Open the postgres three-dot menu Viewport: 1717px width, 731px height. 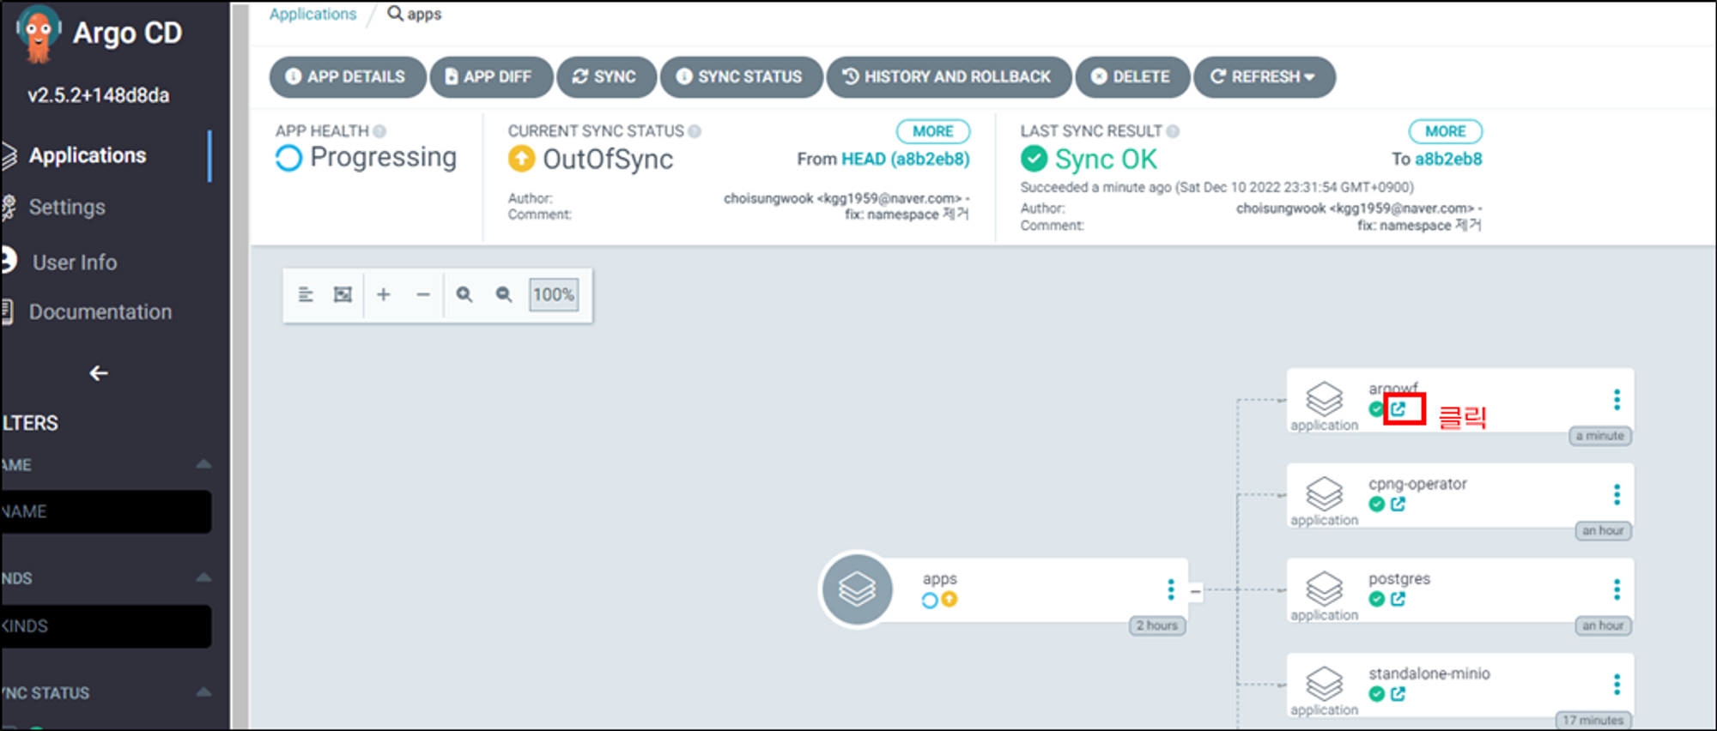[x=1617, y=589]
